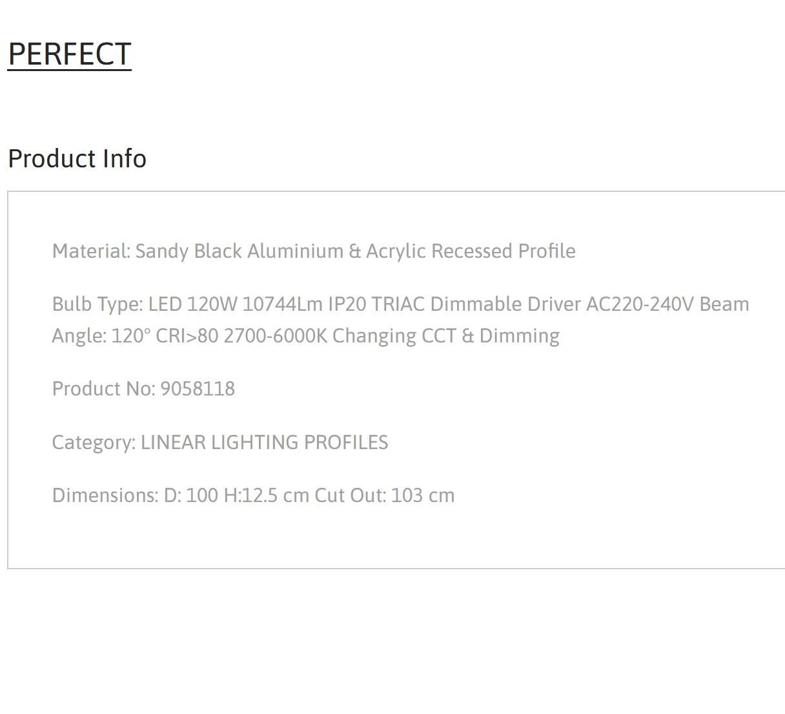This screenshot has width=785, height=714.
Task: Click the '120W 10744Lm' wattage text
Action: point(255,304)
